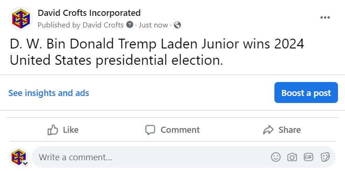Open the sticker picker icon
The height and width of the screenshot is (171, 345).
pyautogui.click(x=325, y=157)
